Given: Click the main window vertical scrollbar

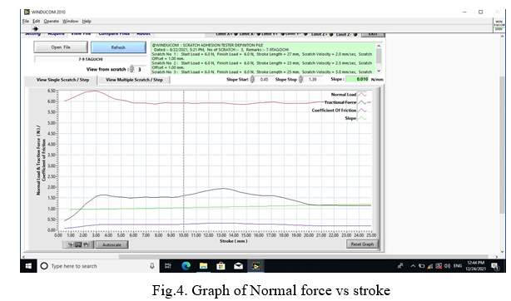Looking at the screenshot, I should [502, 143].
